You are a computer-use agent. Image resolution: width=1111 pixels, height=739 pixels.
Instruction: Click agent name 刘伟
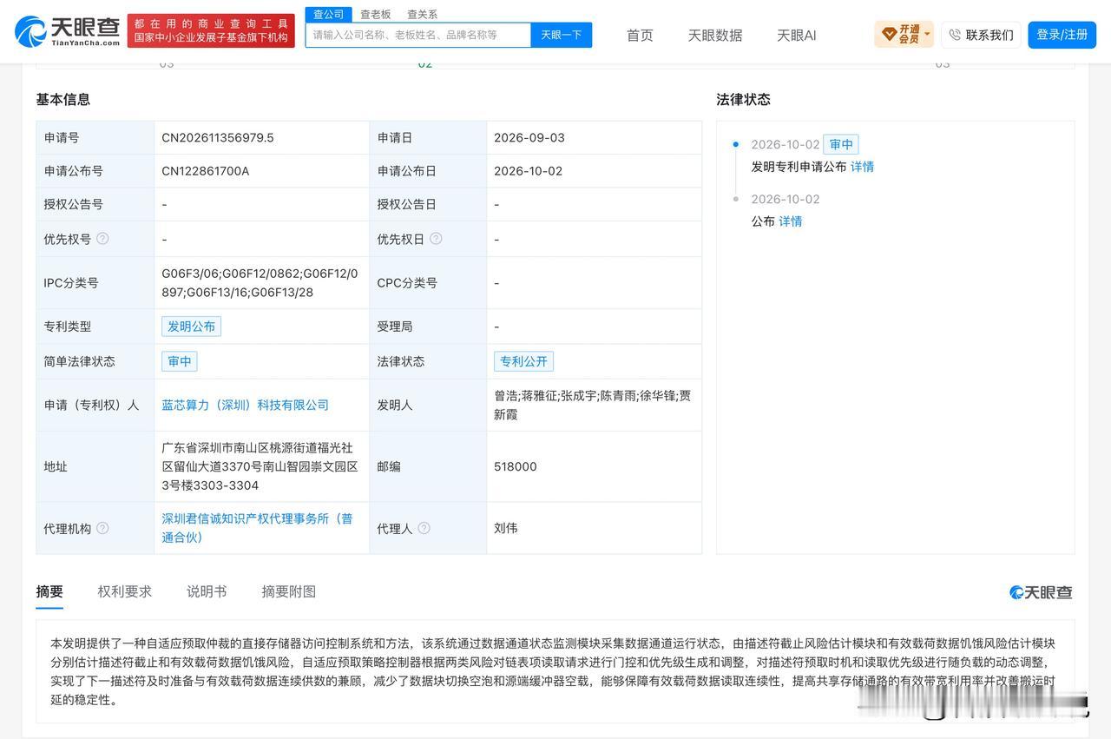tap(506, 527)
